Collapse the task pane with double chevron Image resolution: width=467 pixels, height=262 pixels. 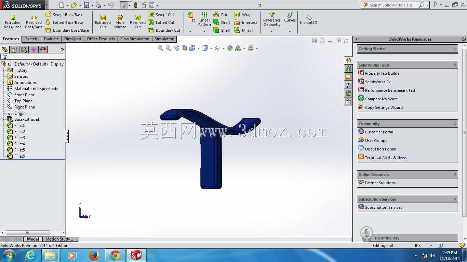357,39
